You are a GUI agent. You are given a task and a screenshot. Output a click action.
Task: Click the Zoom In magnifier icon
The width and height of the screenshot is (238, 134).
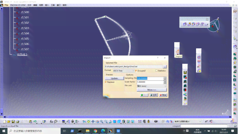102,121
